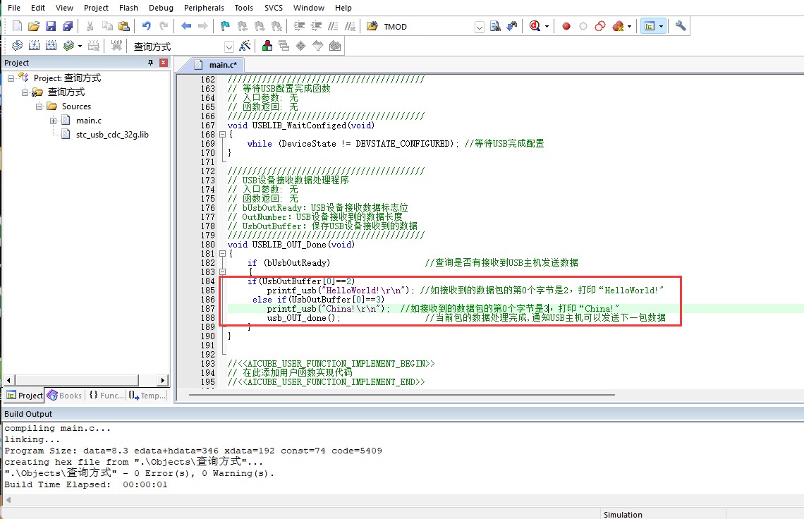Click the Save All toolbar icon
The height and width of the screenshot is (519, 804).
[x=68, y=26]
